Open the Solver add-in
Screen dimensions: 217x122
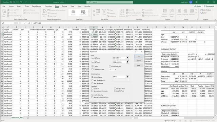(203, 13)
